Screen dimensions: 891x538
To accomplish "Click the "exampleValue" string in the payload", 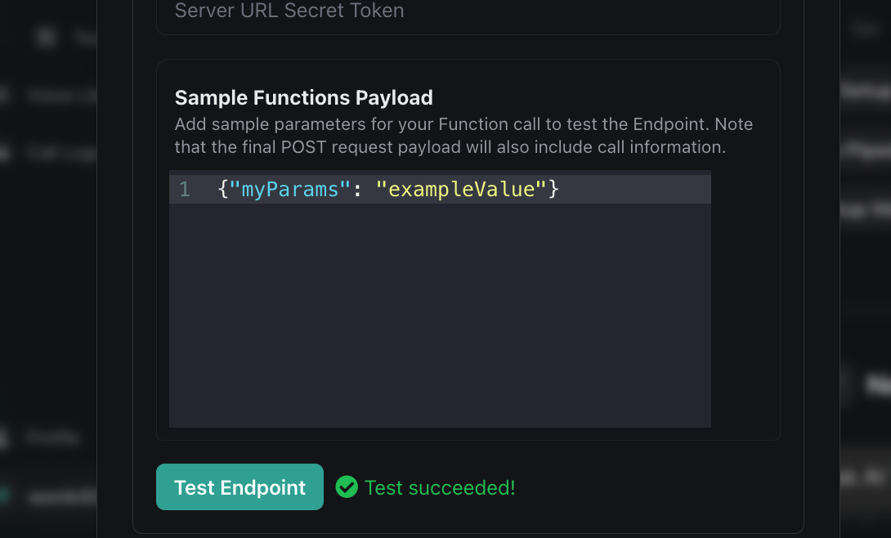I will click(x=461, y=190).
